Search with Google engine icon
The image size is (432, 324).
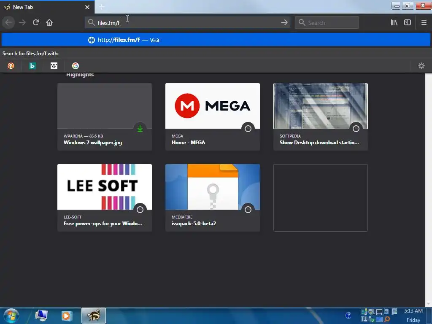coord(76,66)
